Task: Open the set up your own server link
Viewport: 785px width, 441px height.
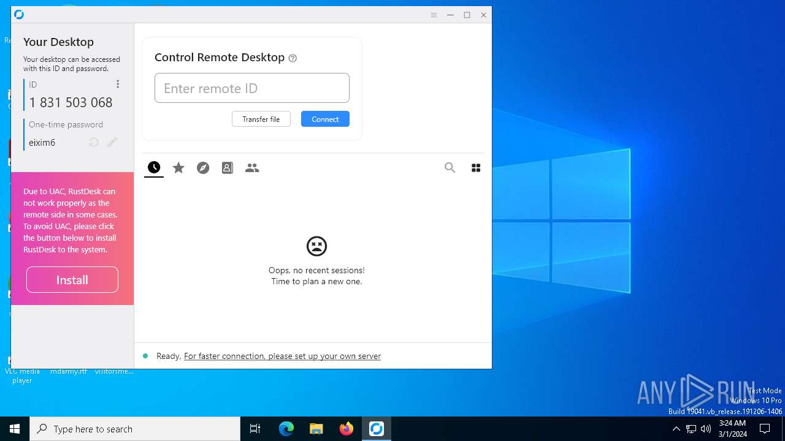Action: click(282, 356)
